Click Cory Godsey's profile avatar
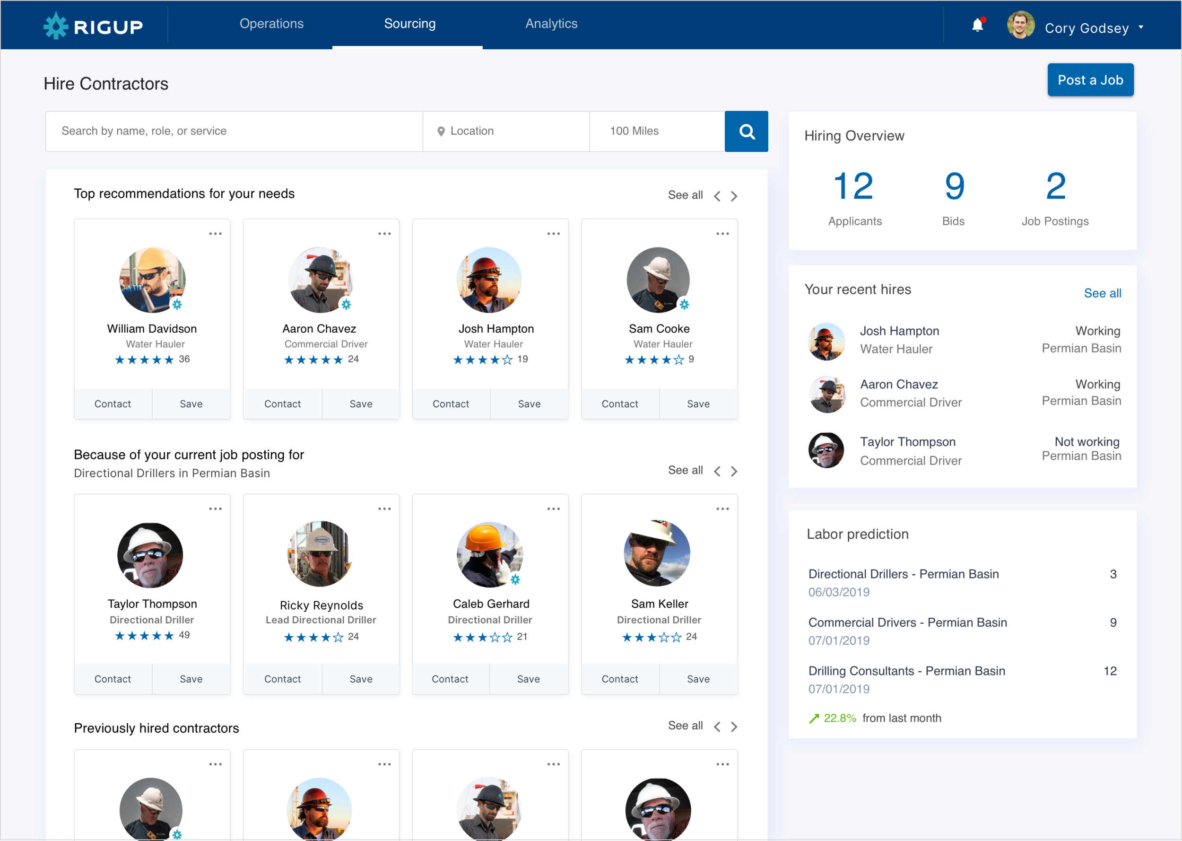 tap(1020, 25)
